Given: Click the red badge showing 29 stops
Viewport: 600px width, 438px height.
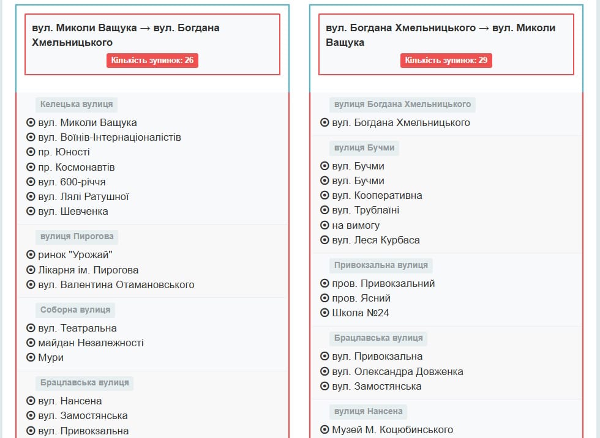Looking at the screenshot, I should click(x=446, y=61).
